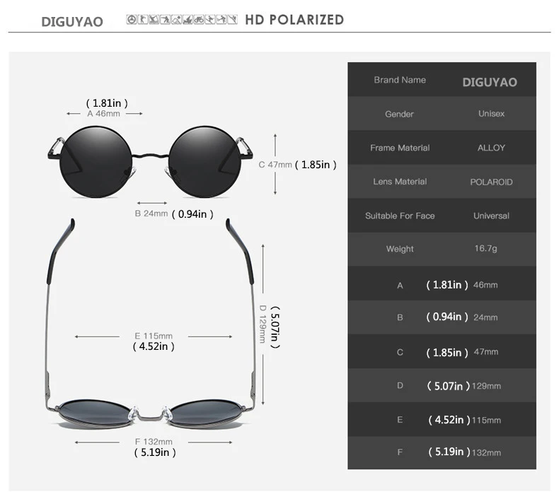Screen dimensions: 559x499
Task: Click '( 1.81in )' above the sunglasses
Action: pyautogui.click(x=107, y=103)
